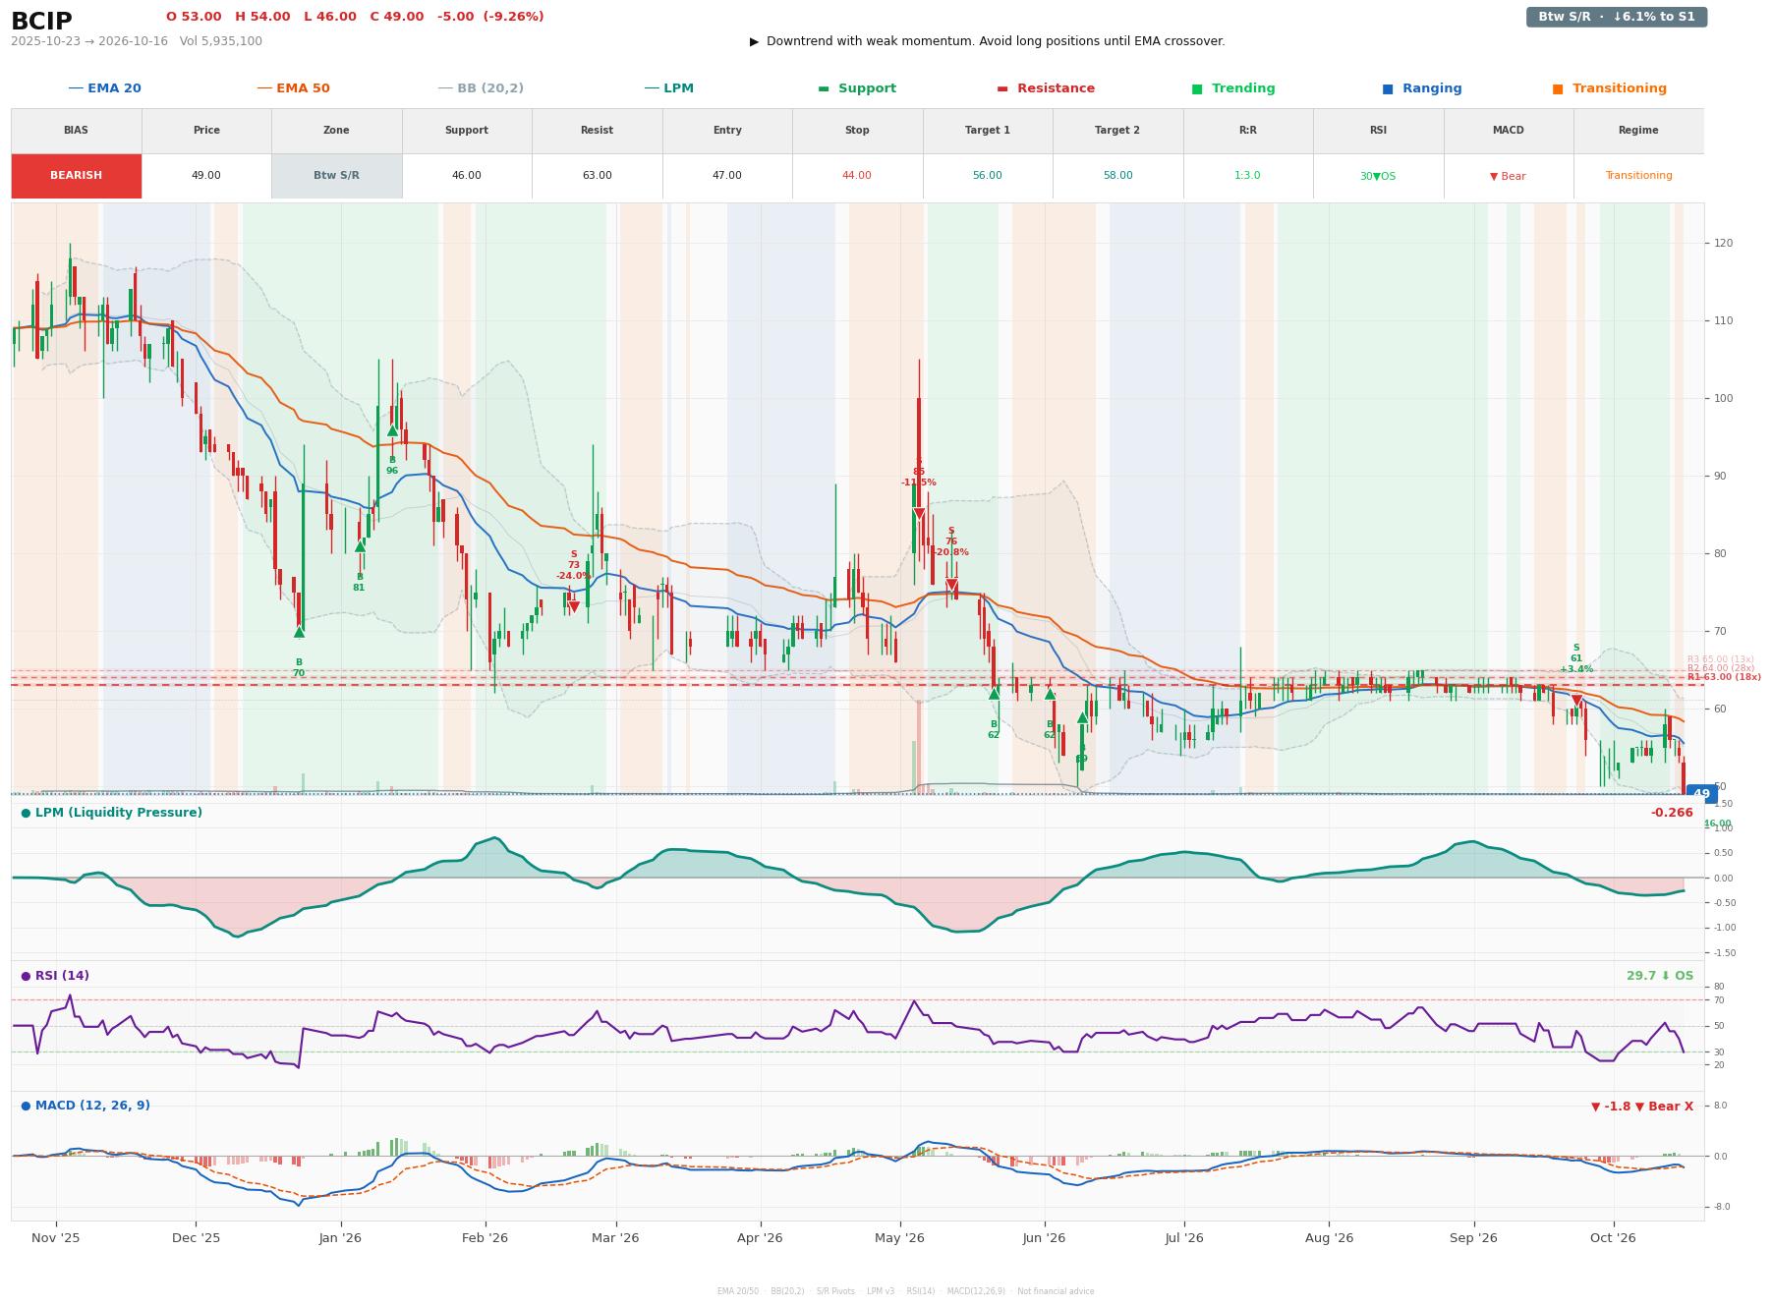Toggle the EMA 20 legend entry
The width and height of the screenshot is (1772, 1307).
pyautogui.click(x=105, y=88)
